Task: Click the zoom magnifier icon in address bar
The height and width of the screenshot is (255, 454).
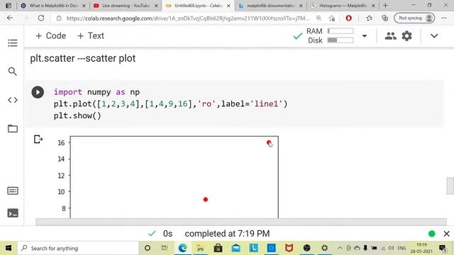Action: pos(319,18)
